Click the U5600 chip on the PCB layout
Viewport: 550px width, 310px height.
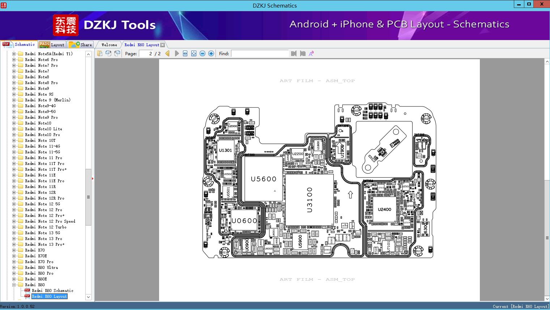[264, 179]
